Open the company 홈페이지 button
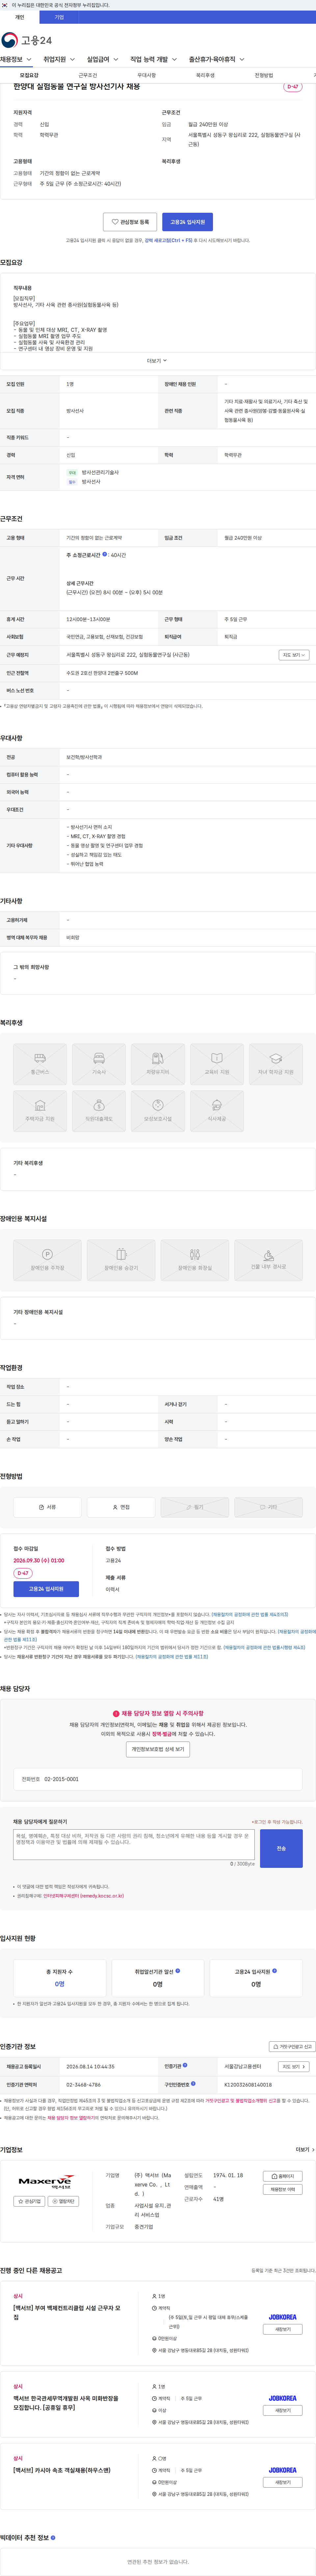This screenshot has height=2576, width=316. click(x=282, y=2176)
